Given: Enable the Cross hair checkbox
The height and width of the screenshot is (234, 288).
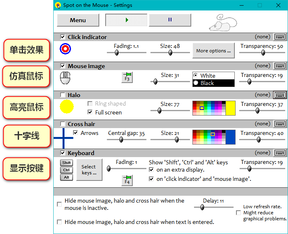Looking at the screenshot, I should click(63, 124).
